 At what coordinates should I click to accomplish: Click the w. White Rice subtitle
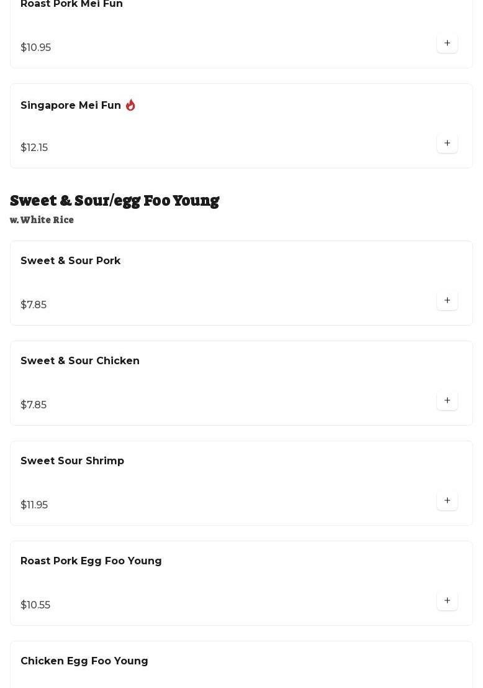coord(42,220)
